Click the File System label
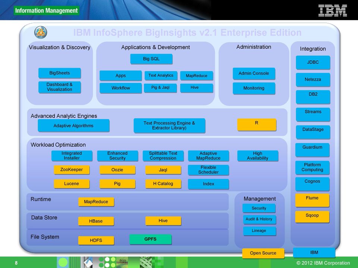The image size is (358, 268). coord(45,237)
